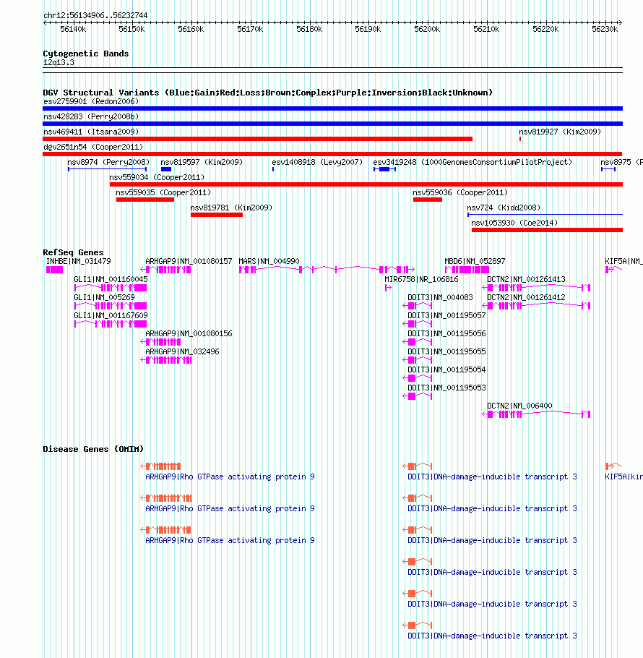This screenshot has height=658, width=643.
Task: Open the MIR6758|NR_106816 gene
Action: [388, 288]
